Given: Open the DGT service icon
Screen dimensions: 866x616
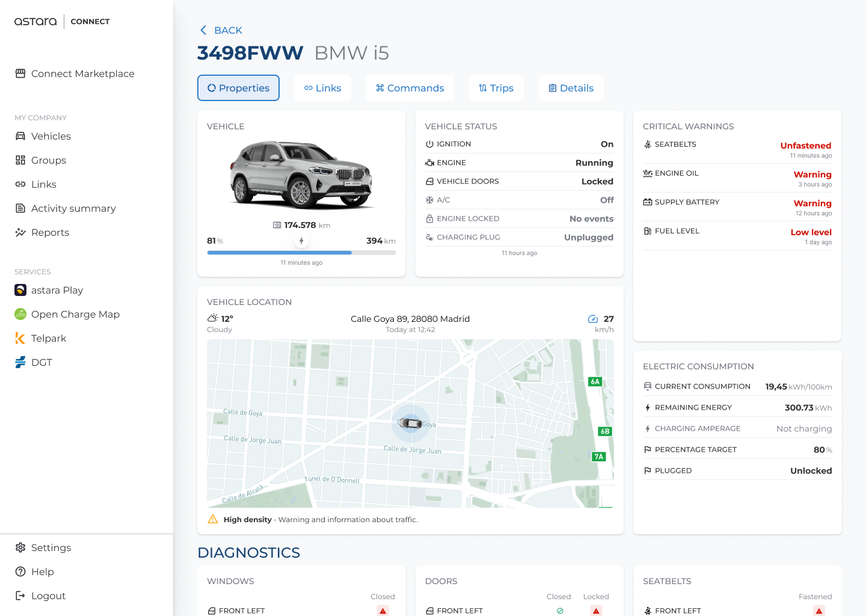Looking at the screenshot, I should click(x=20, y=362).
